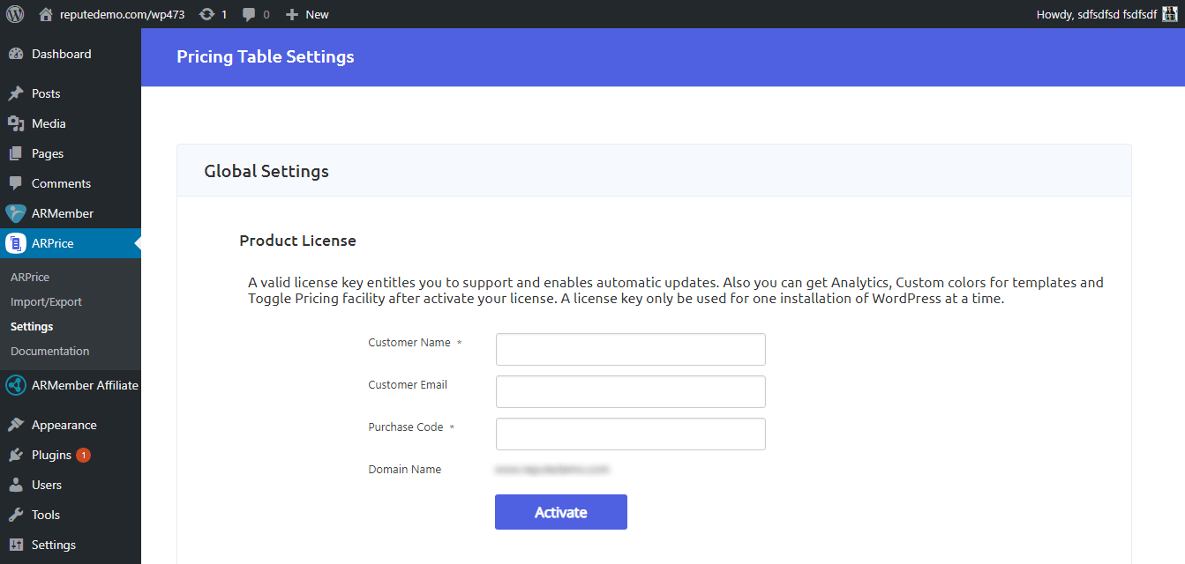Open ARPrice submenu item
1185x564 pixels.
click(30, 277)
